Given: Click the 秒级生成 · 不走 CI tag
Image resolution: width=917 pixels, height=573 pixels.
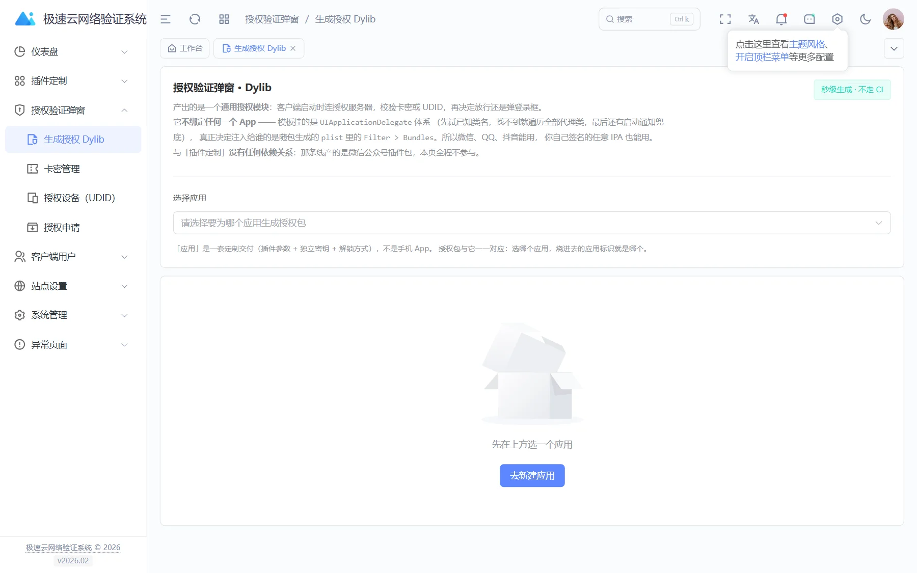Looking at the screenshot, I should coord(852,90).
